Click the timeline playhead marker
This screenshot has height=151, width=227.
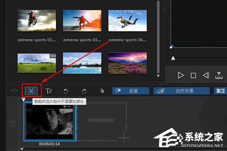pos(23,99)
